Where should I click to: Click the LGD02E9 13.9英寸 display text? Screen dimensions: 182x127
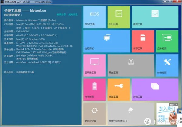point(39,62)
